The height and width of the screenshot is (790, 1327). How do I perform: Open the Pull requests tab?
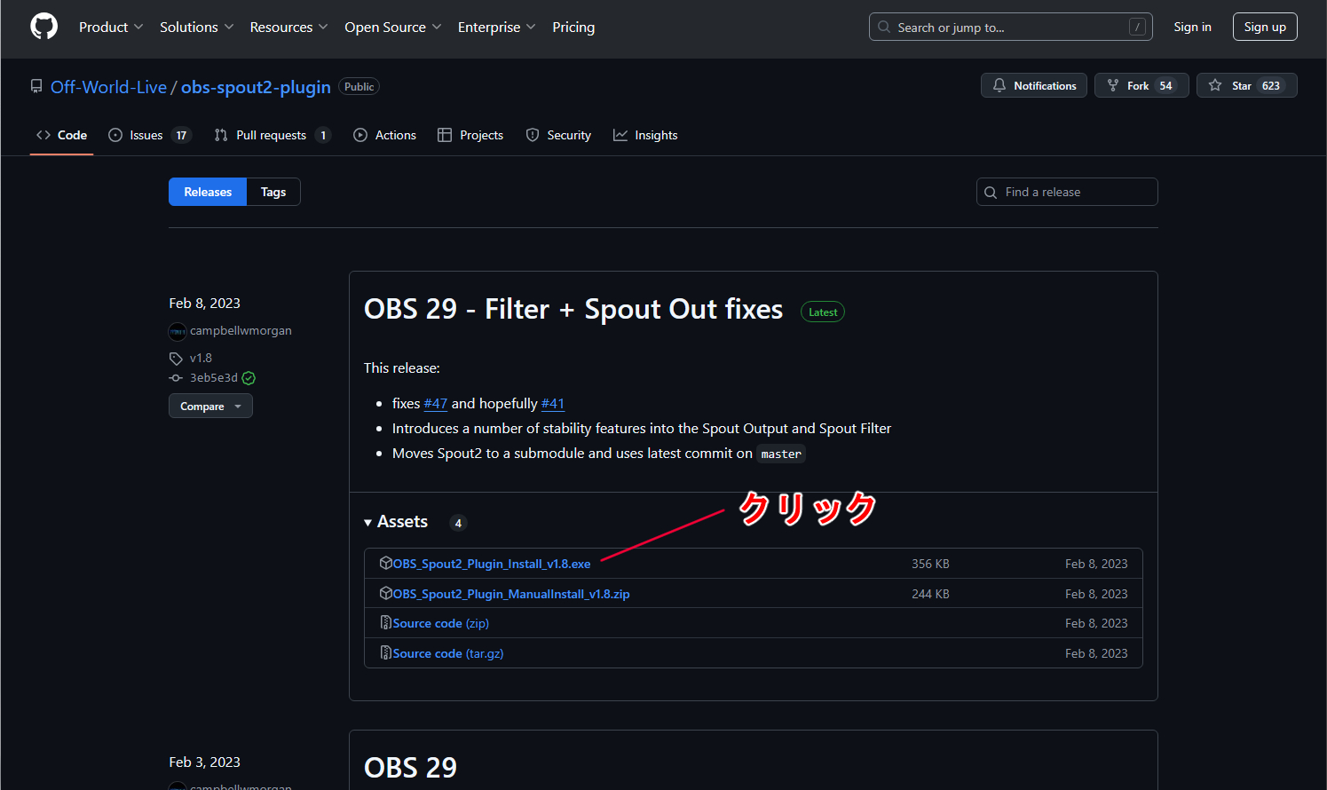point(272,135)
